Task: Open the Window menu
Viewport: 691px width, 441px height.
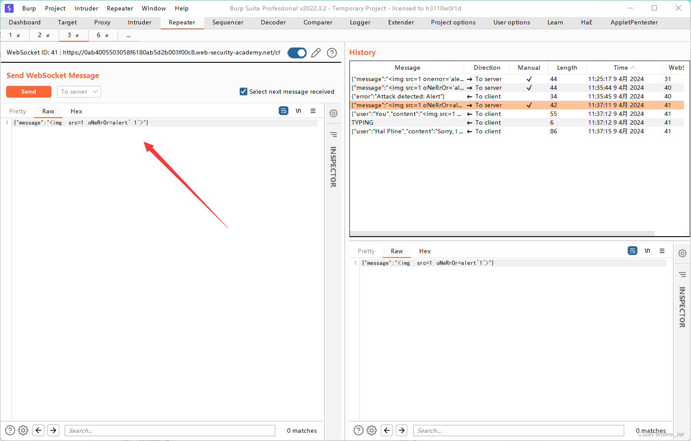Action: click(x=154, y=8)
